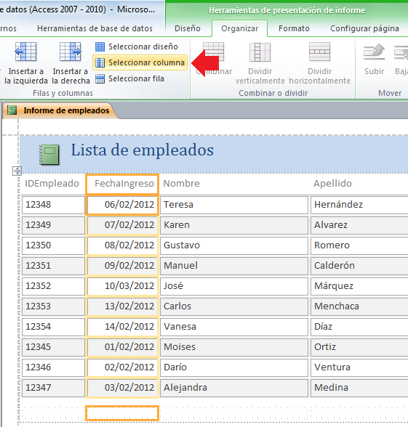Click Dividir horizontalmente icon
The height and width of the screenshot is (427, 408).
point(319,52)
